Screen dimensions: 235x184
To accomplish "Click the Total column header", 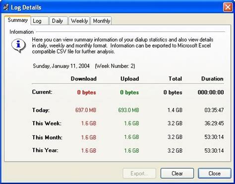I will (175, 79).
